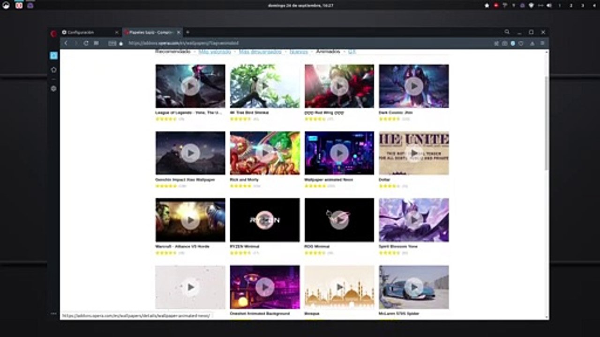Add page to bookmarks heart icon
The image size is (600, 337).
[521, 44]
